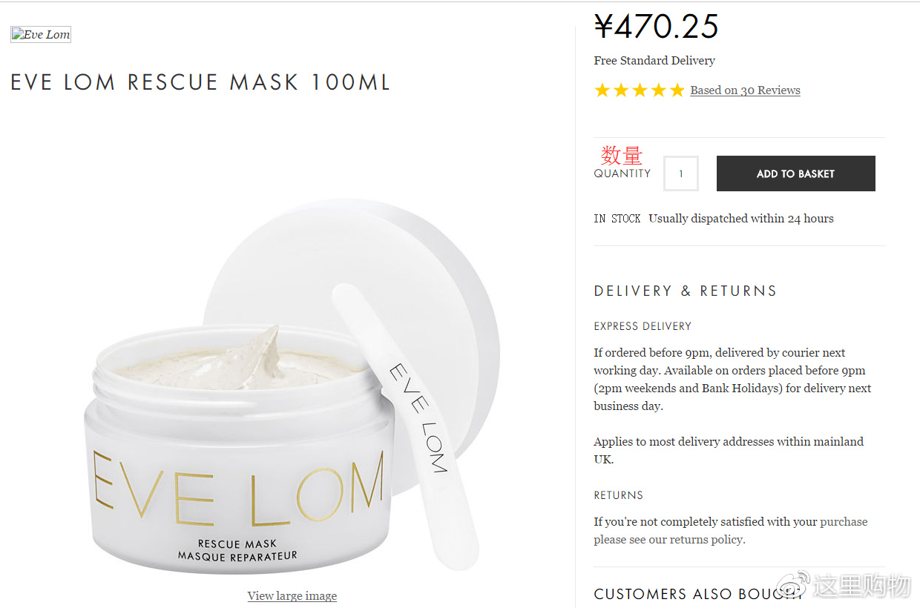Add the Rescue Mask to basket
The height and width of the screenshot is (608, 920).
pyautogui.click(x=795, y=174)
